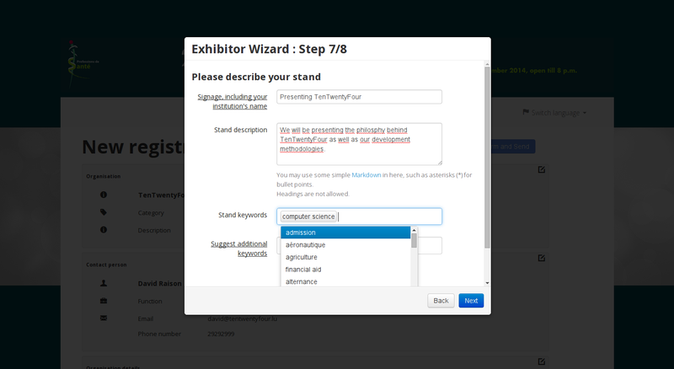Click the Back button in the wizard

tap(441, 301)
